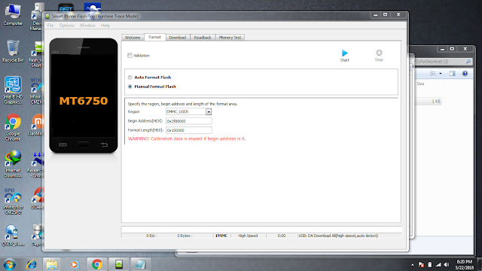Open the Region EMMC_USER dropdown
The width and height of the screenshot is (482, 271).
(209, 112)
